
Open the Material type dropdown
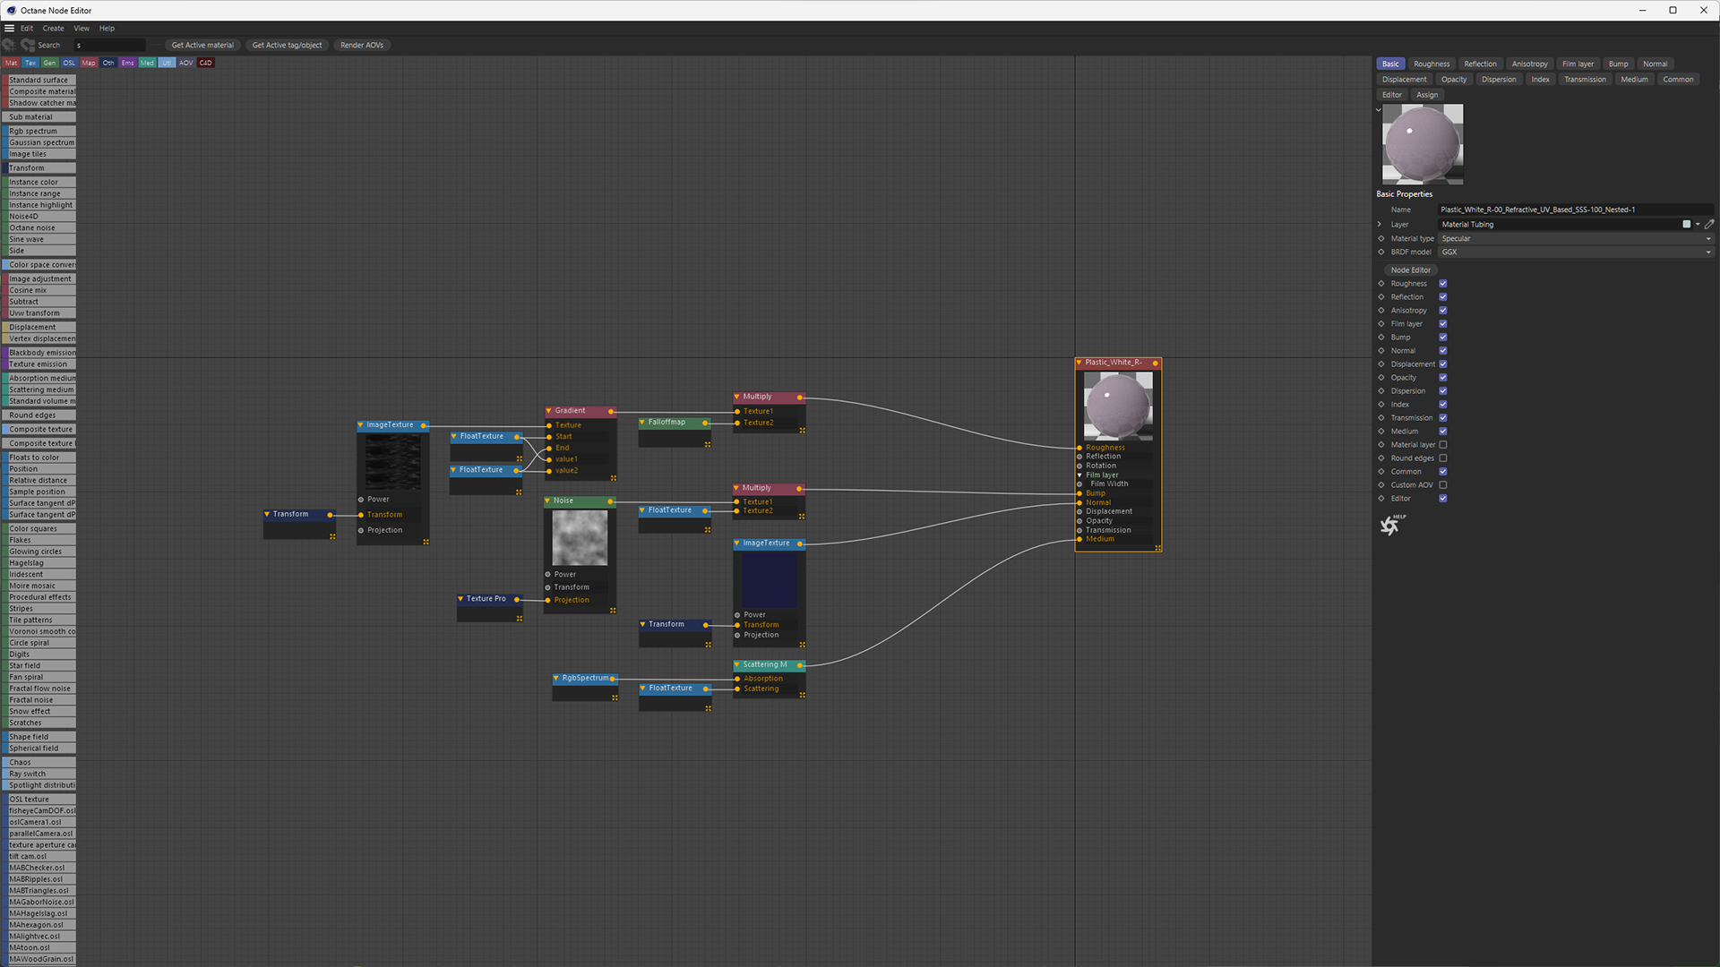click(x=1576, y=238)
